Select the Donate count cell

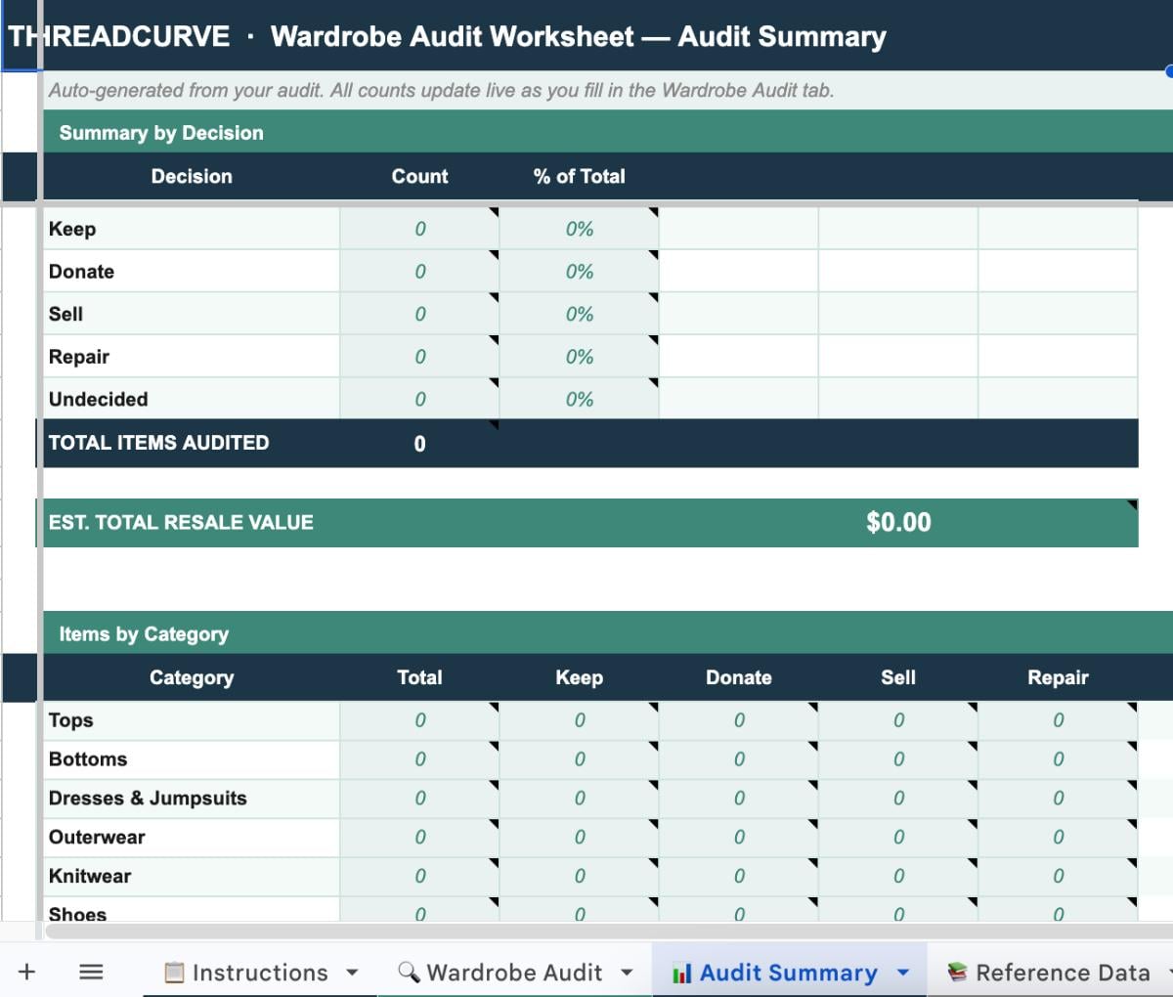coord(419,271)
